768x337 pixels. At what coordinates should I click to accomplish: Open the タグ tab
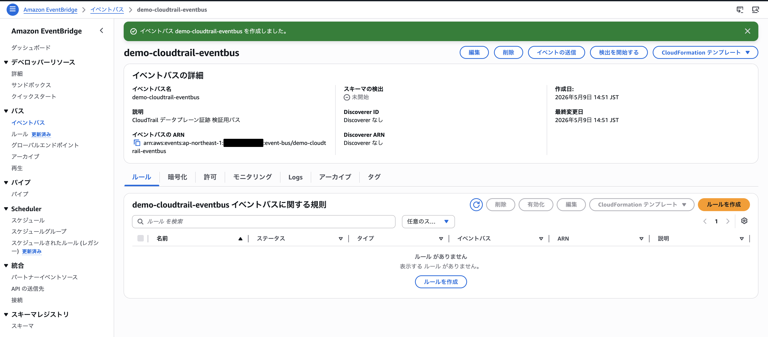[x=374, y=177]
